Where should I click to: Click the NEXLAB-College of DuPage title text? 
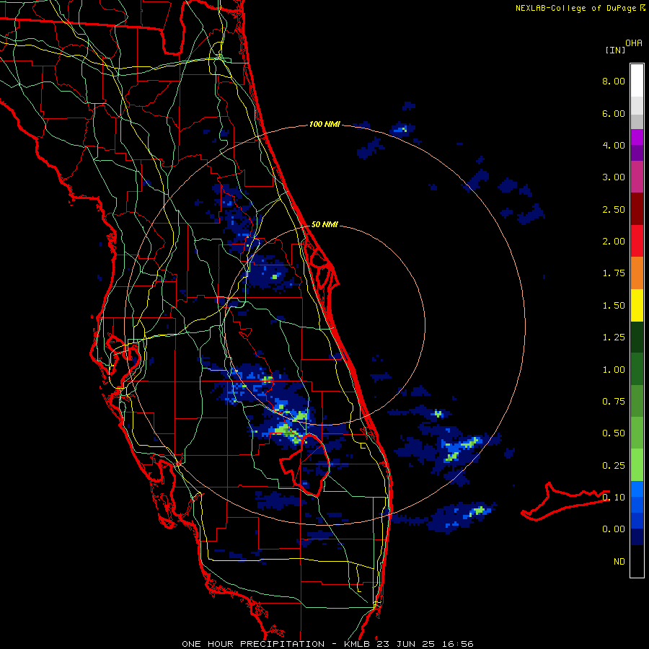coord(575,8)
